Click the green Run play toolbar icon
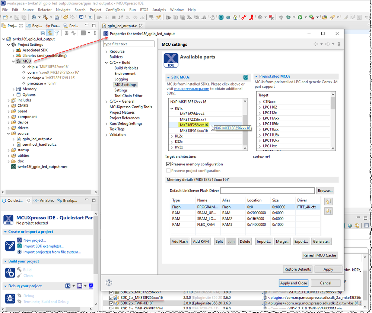Viewport: 372px width, 313px height. [300, 17]
